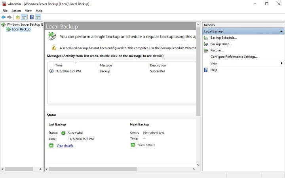285x178 pixels.
Task: Click the Status section heading
Action: [x=51, y=115]
